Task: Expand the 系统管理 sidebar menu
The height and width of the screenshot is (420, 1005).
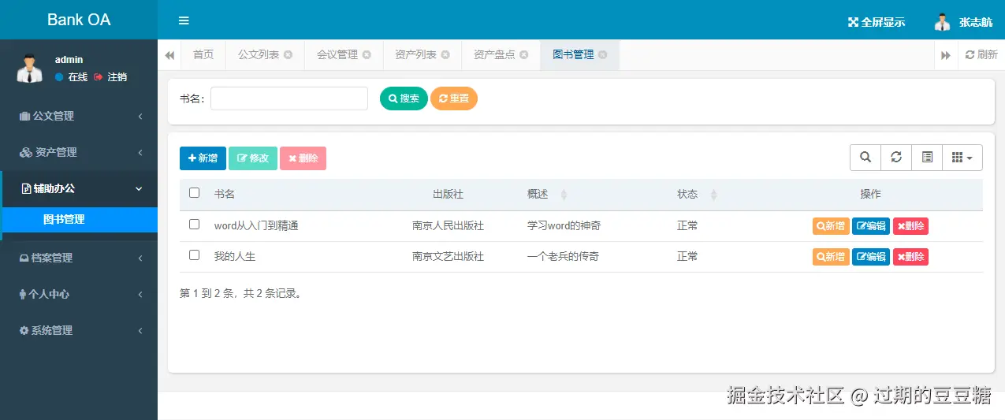Action: (x=79, y=330)
